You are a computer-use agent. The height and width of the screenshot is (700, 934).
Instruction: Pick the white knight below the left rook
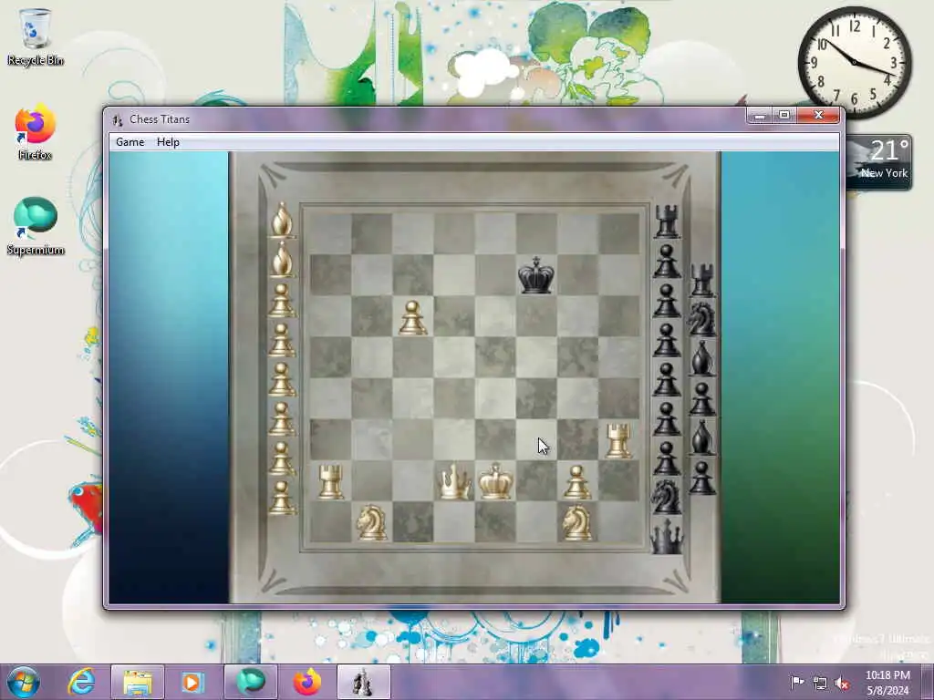pos(372,522)
